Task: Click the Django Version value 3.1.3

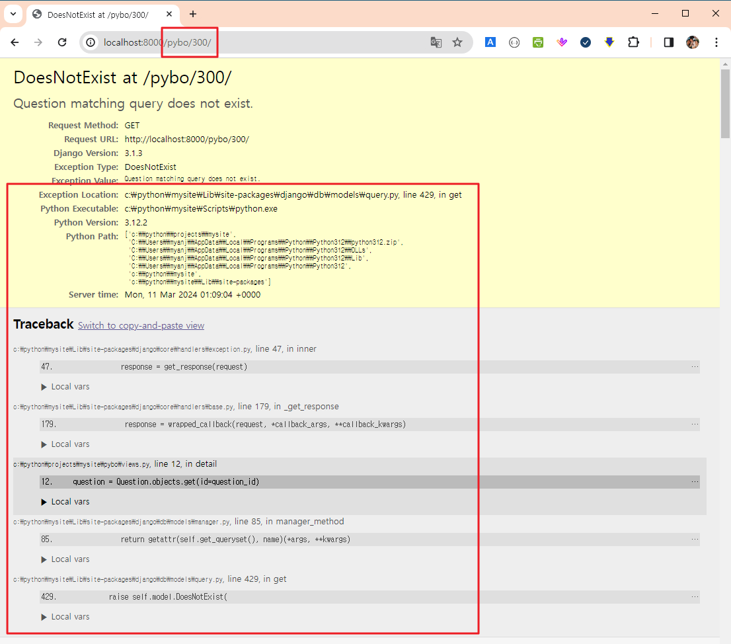Action: (134, 153)
